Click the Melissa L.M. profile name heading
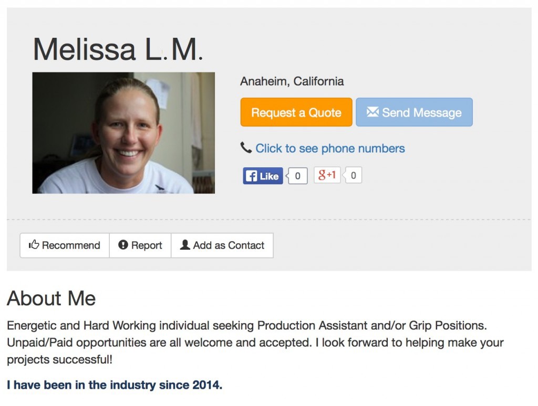This screenshot has width=538, height=406. coord(118,50)
